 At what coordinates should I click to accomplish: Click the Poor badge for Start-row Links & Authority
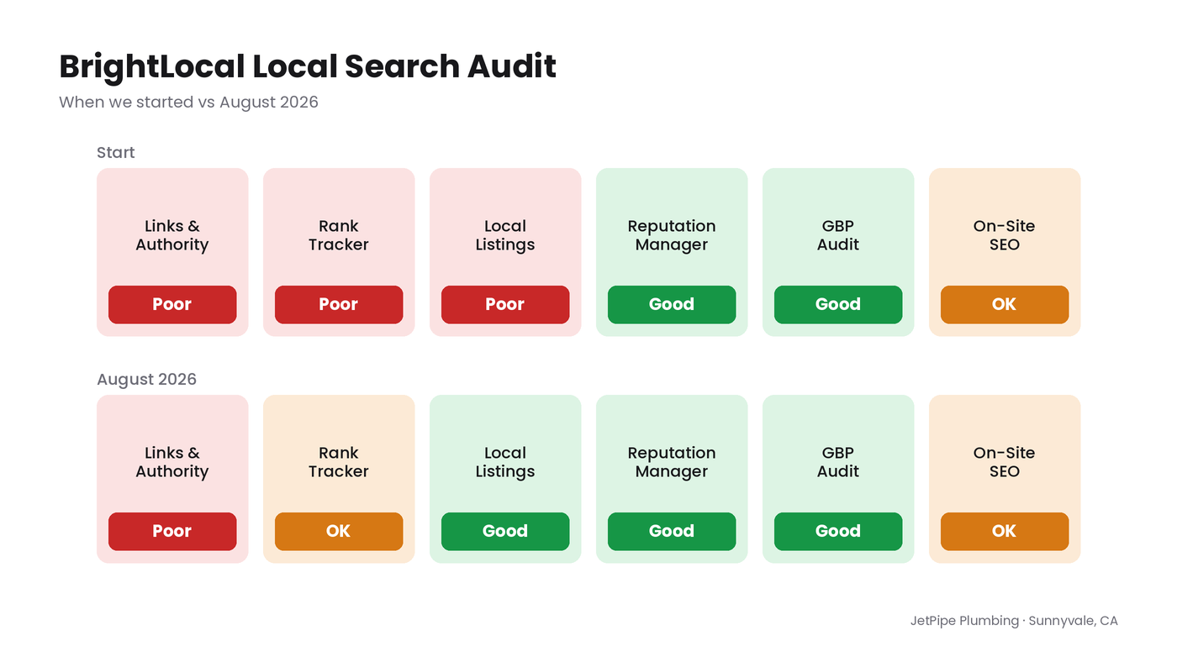[172, 304]
